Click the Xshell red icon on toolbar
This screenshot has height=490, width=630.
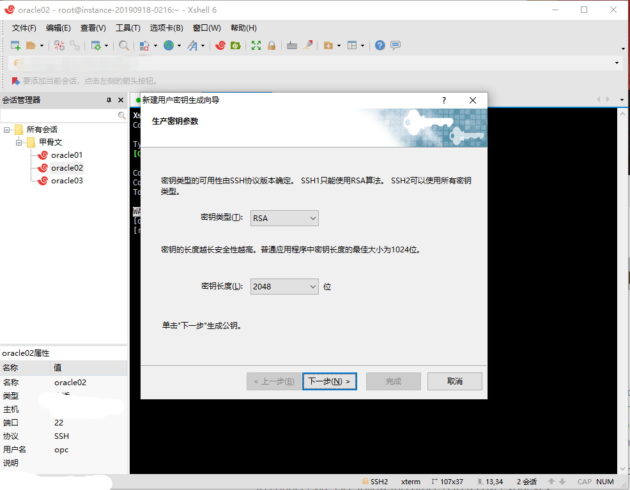point(220,45)
